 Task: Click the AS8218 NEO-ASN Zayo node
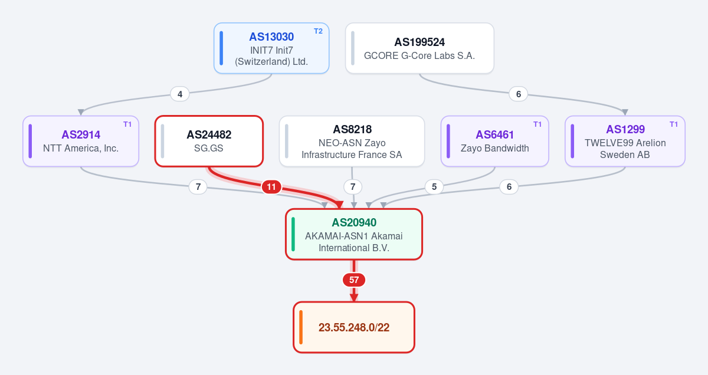(x=352, y=141)
